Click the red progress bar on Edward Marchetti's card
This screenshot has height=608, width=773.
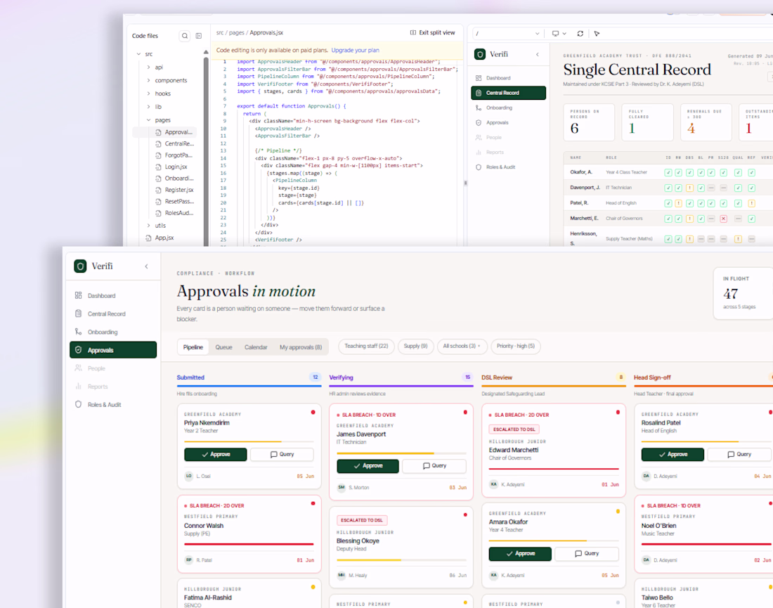click(x=554, y=469)
